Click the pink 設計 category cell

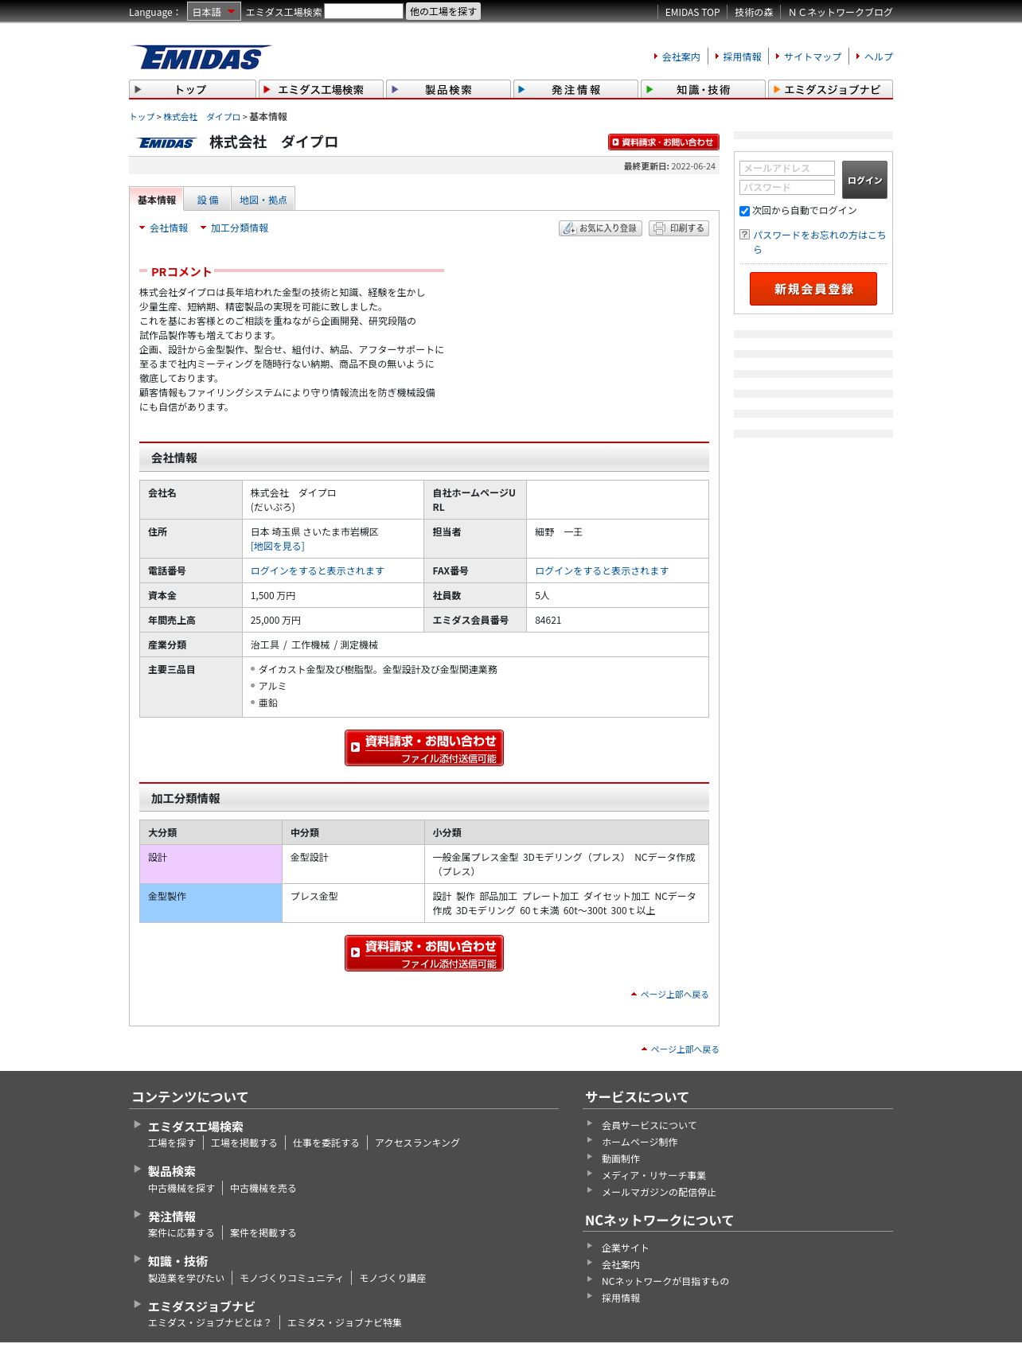tap(211, 864)
